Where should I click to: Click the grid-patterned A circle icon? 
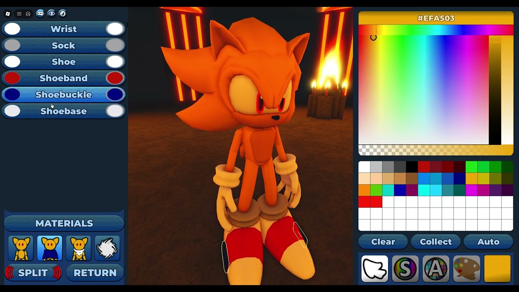click(x=436, y=268)
